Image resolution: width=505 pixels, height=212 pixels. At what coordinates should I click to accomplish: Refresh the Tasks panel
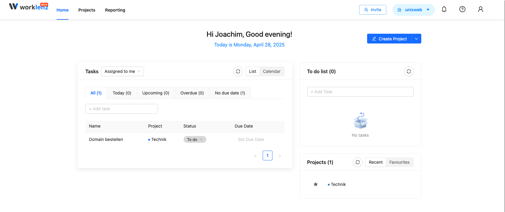[x=238, y=71]
